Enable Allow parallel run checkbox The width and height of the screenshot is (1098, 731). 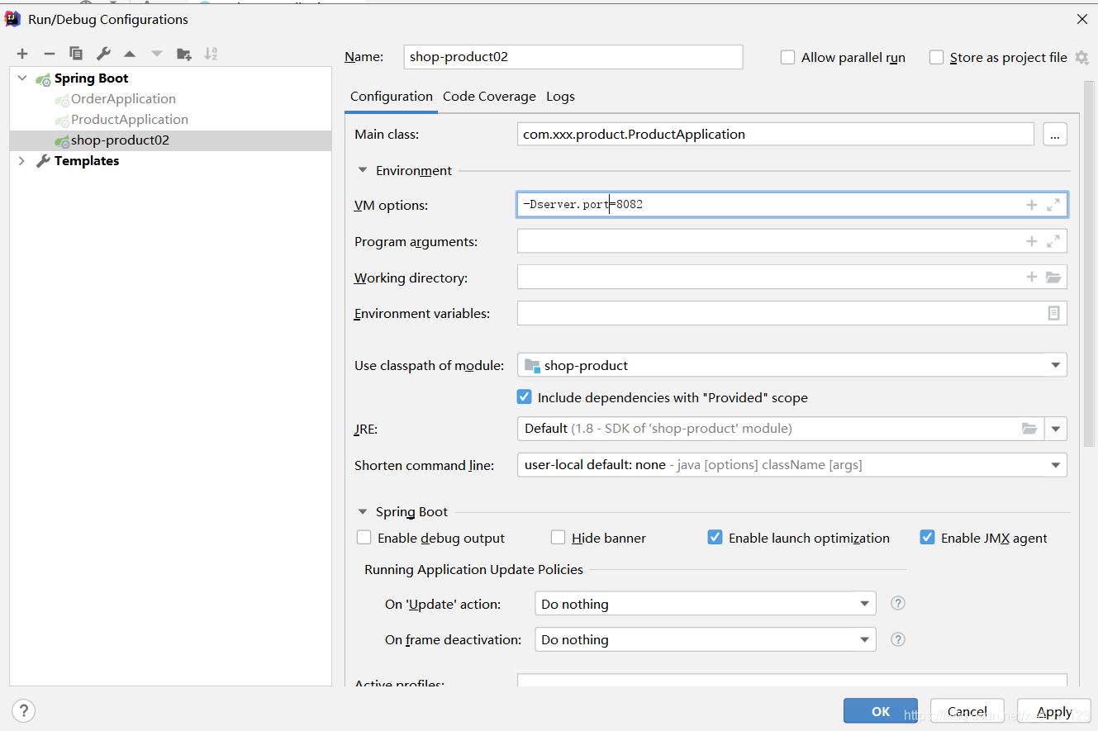click(x=787, y=58)
